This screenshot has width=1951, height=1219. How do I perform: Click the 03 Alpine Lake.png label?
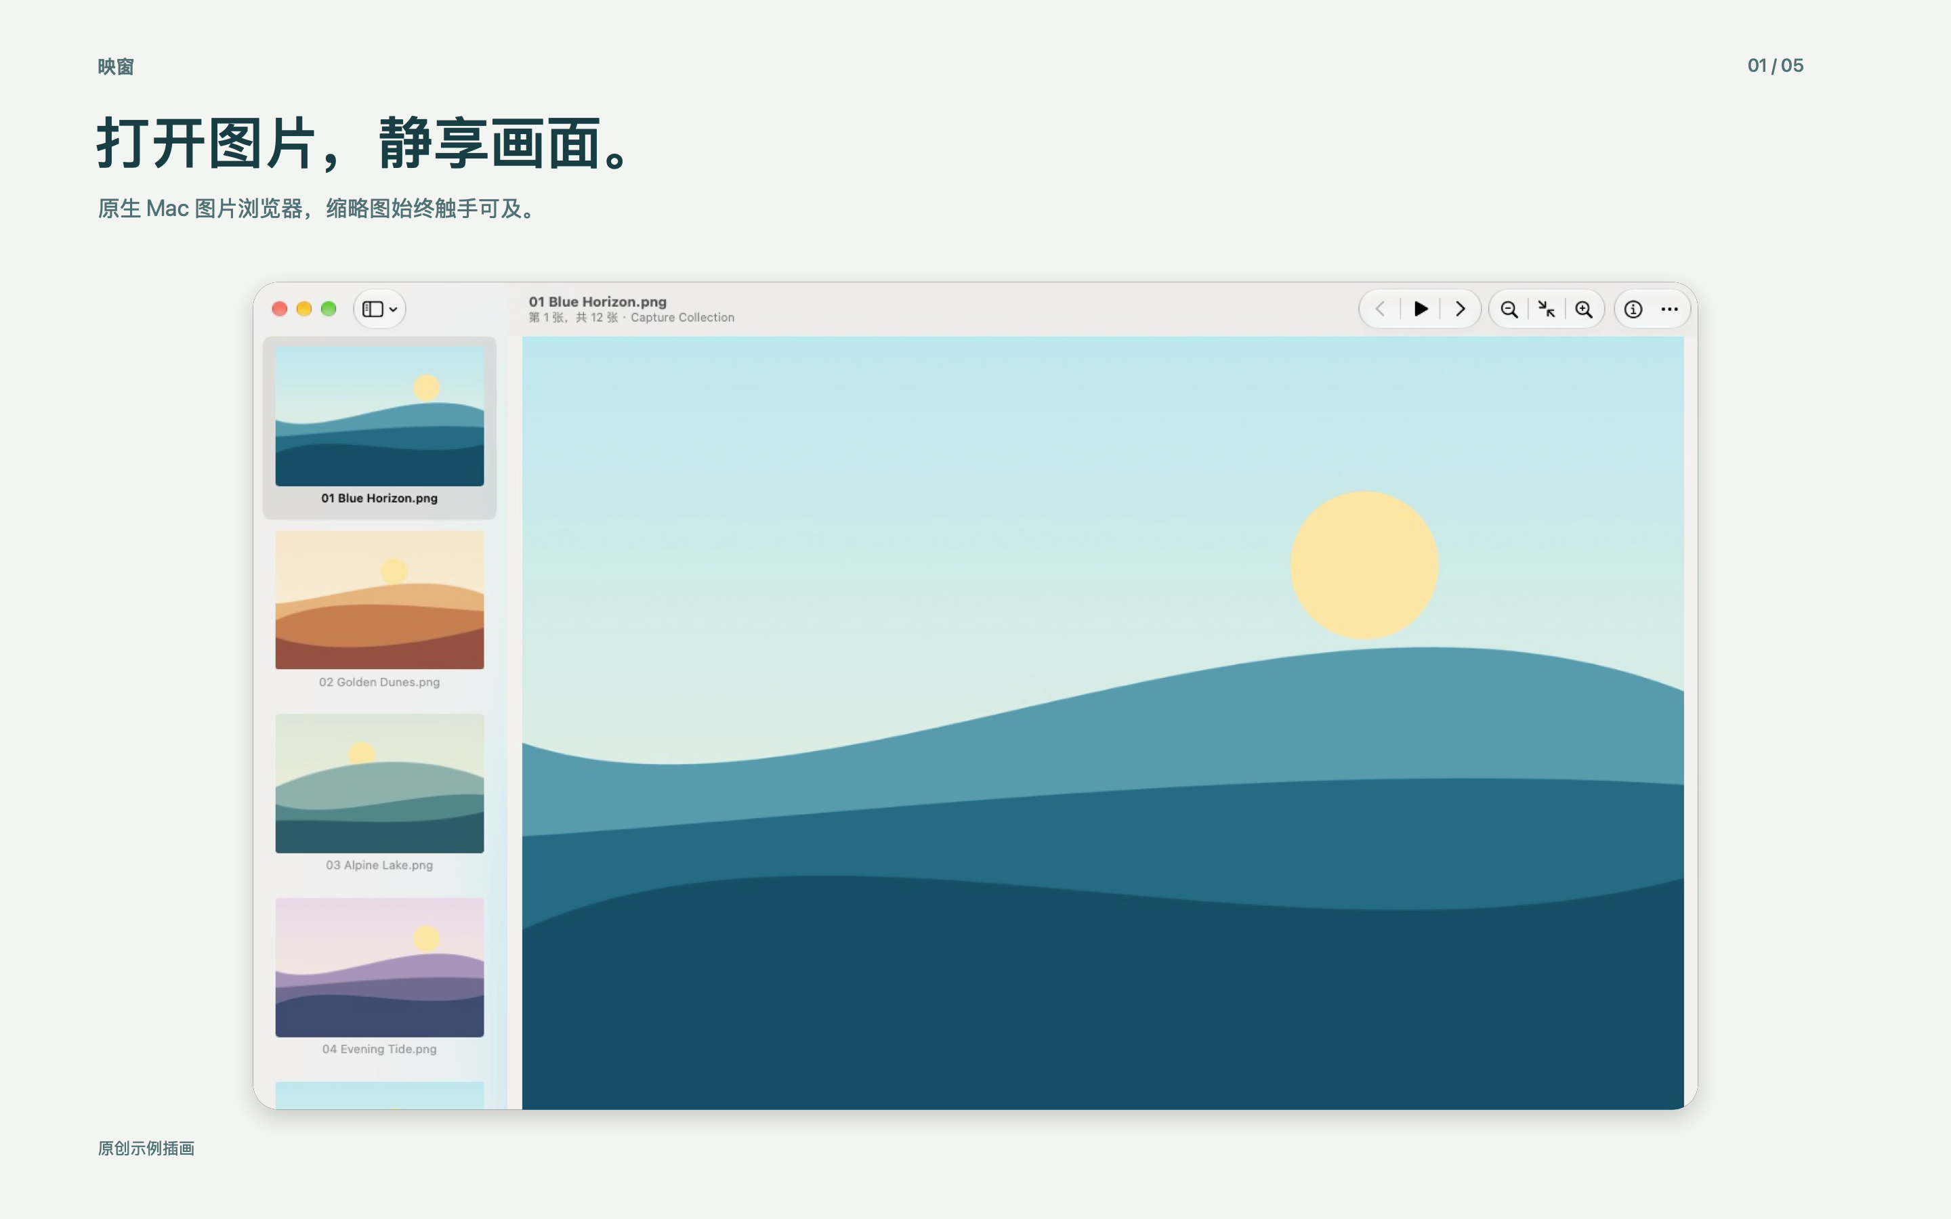tap(380, 865)
